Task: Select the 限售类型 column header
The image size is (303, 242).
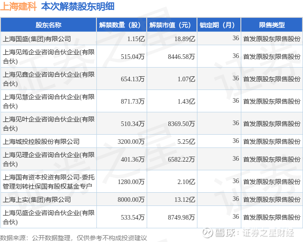Action: [272, 25]
